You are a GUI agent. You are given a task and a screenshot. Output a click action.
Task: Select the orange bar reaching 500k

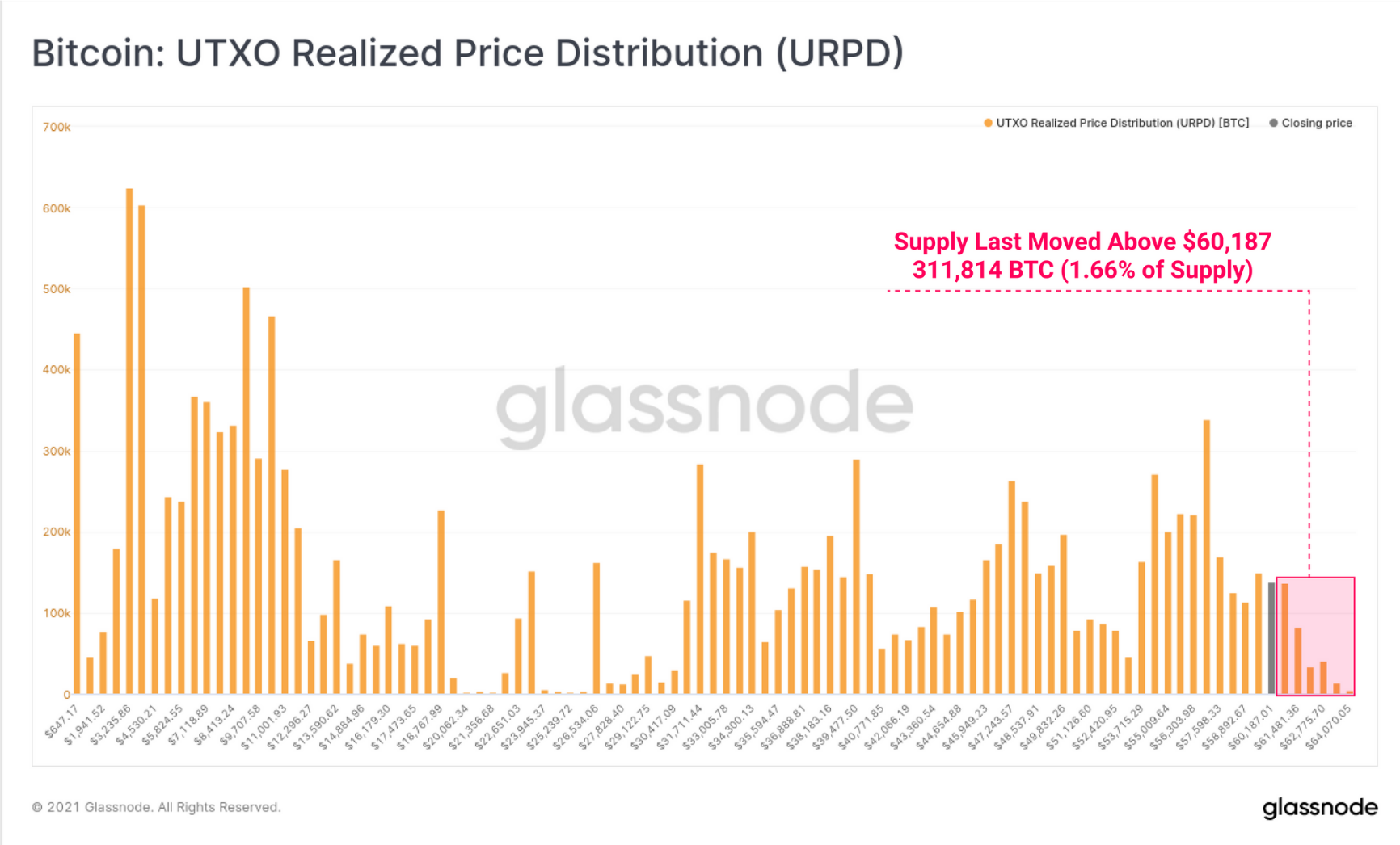click(x=247, y=490)
